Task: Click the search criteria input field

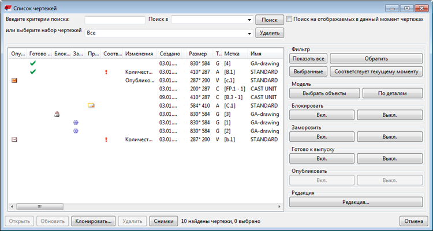Action: (x=115, y=20)
